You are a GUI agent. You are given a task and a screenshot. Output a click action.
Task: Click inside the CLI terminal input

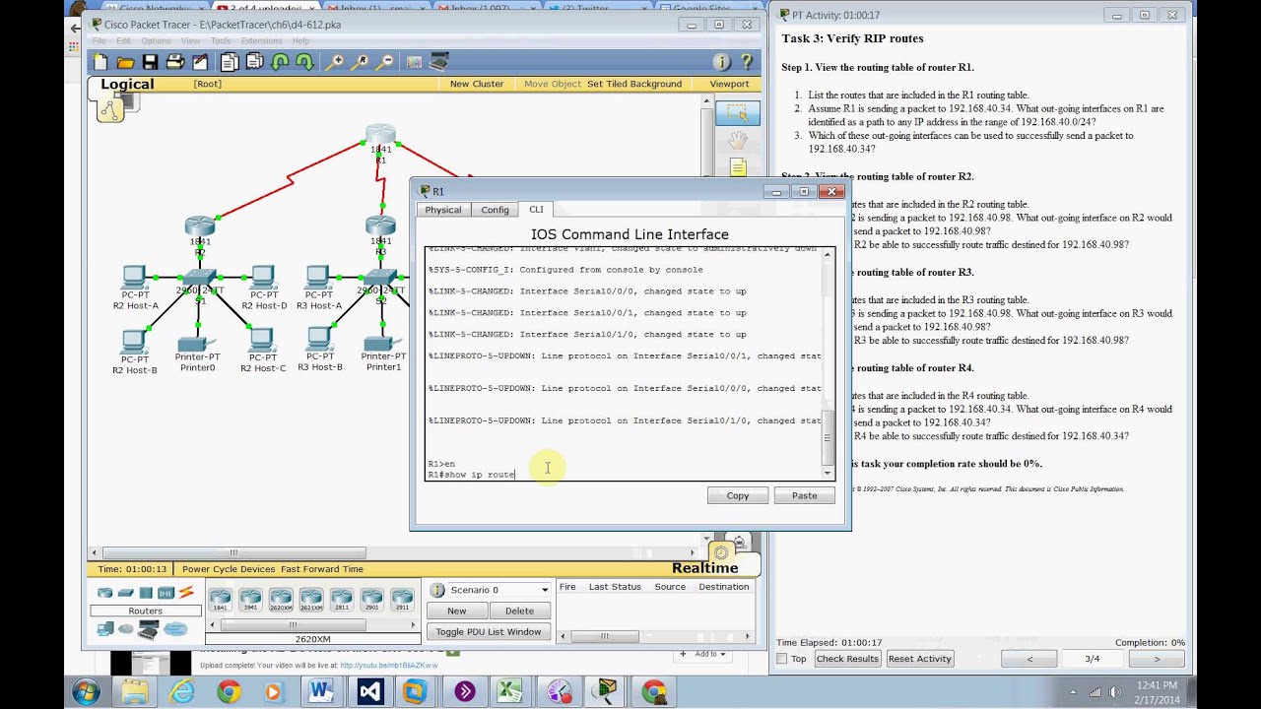tap(624, 363)
